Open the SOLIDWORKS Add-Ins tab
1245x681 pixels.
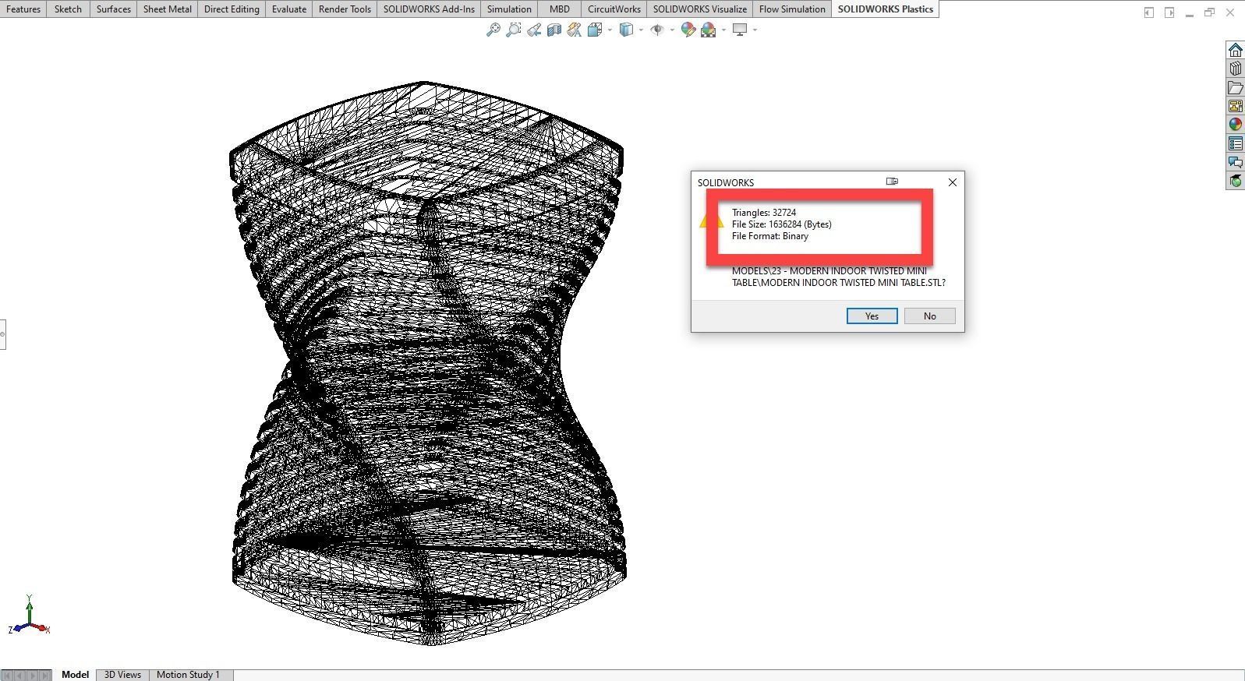pyautogui.click(x=429, y=9)
